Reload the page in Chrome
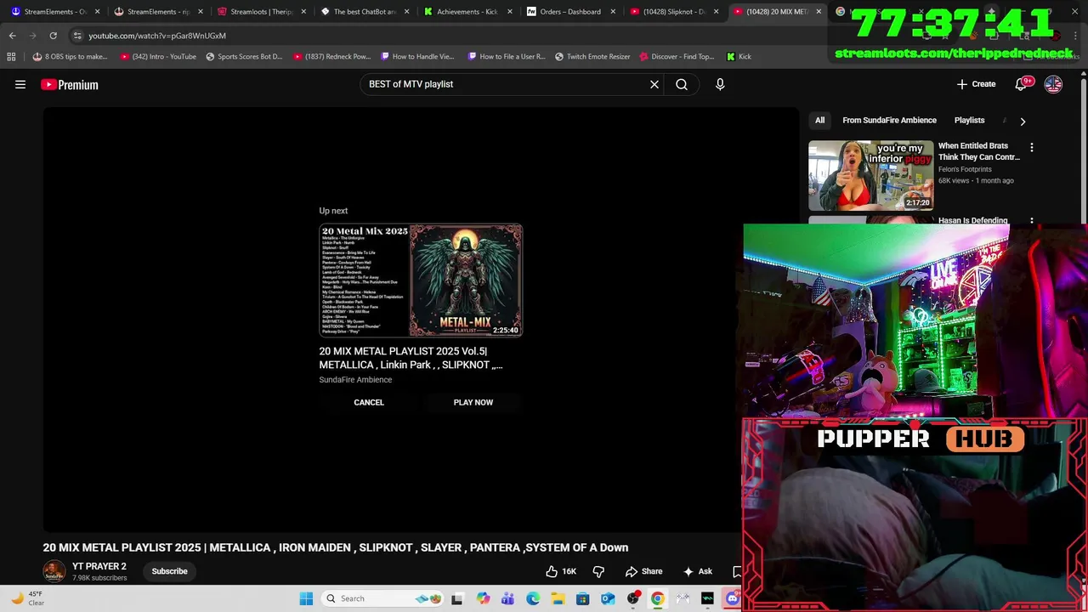This screenshot has height=612, width=1088. click(x=53, y=36)
